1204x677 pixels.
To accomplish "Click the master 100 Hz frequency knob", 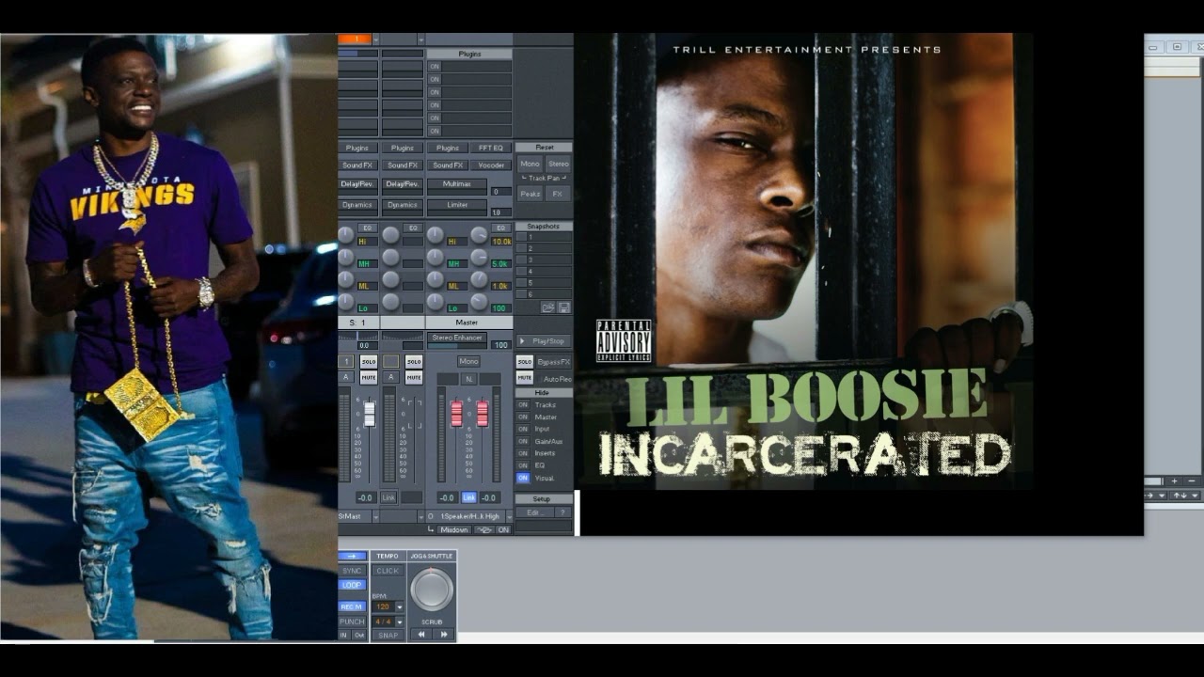I will pyautogui.click(x=479, y=301).
